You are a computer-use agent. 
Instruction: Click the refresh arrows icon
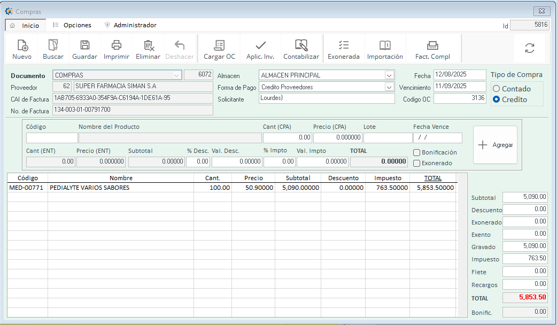[530, 48]
